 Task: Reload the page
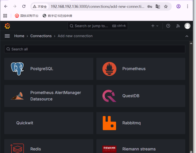(24, 6)
